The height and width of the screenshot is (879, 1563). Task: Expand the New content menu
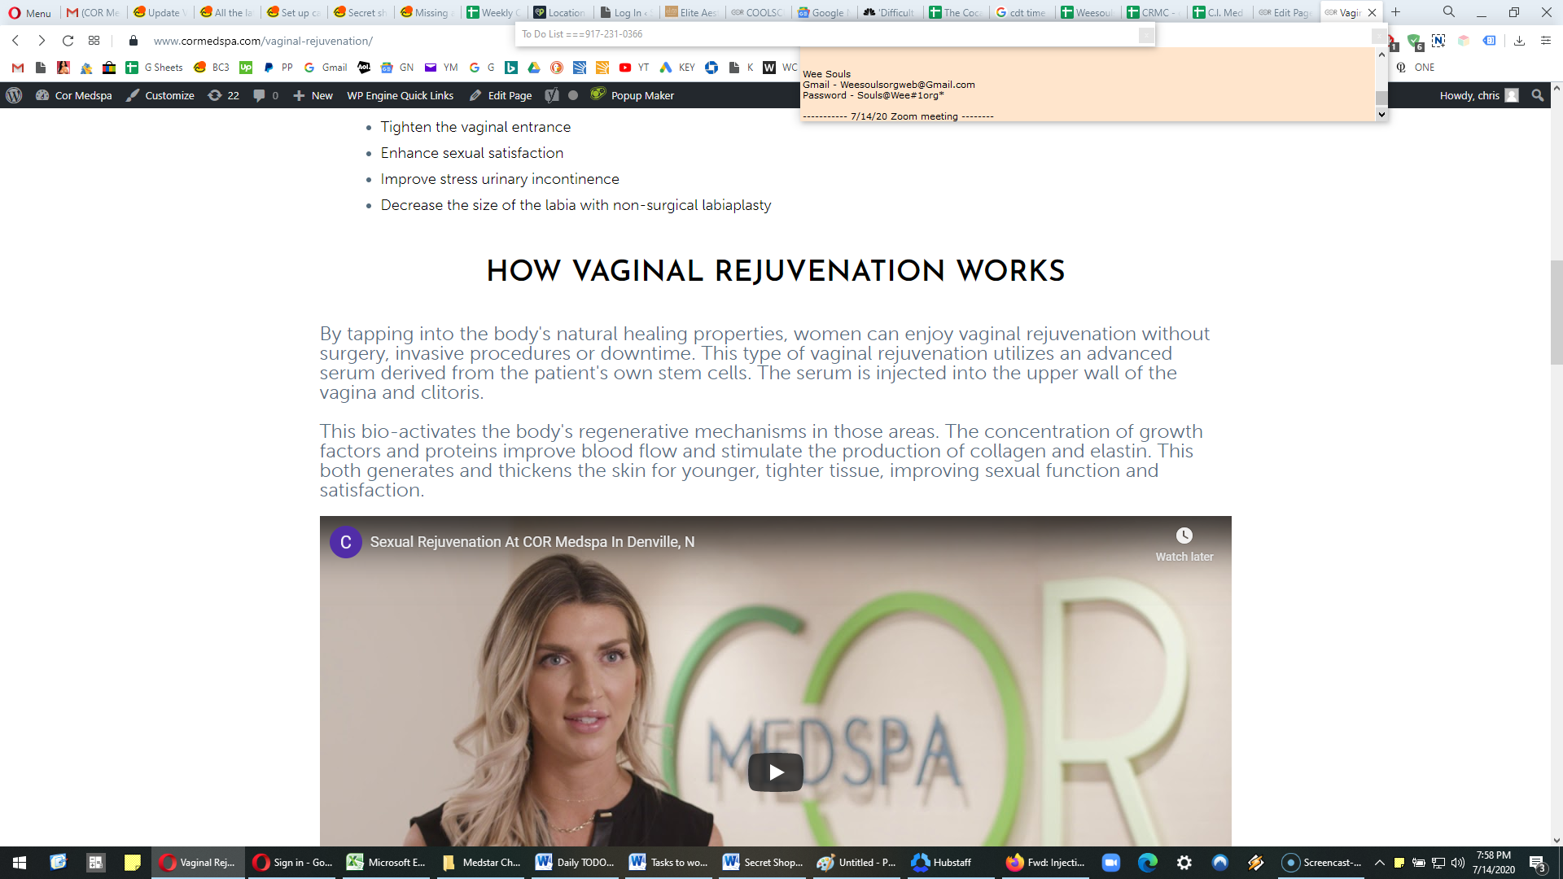(x=313, y=95)
